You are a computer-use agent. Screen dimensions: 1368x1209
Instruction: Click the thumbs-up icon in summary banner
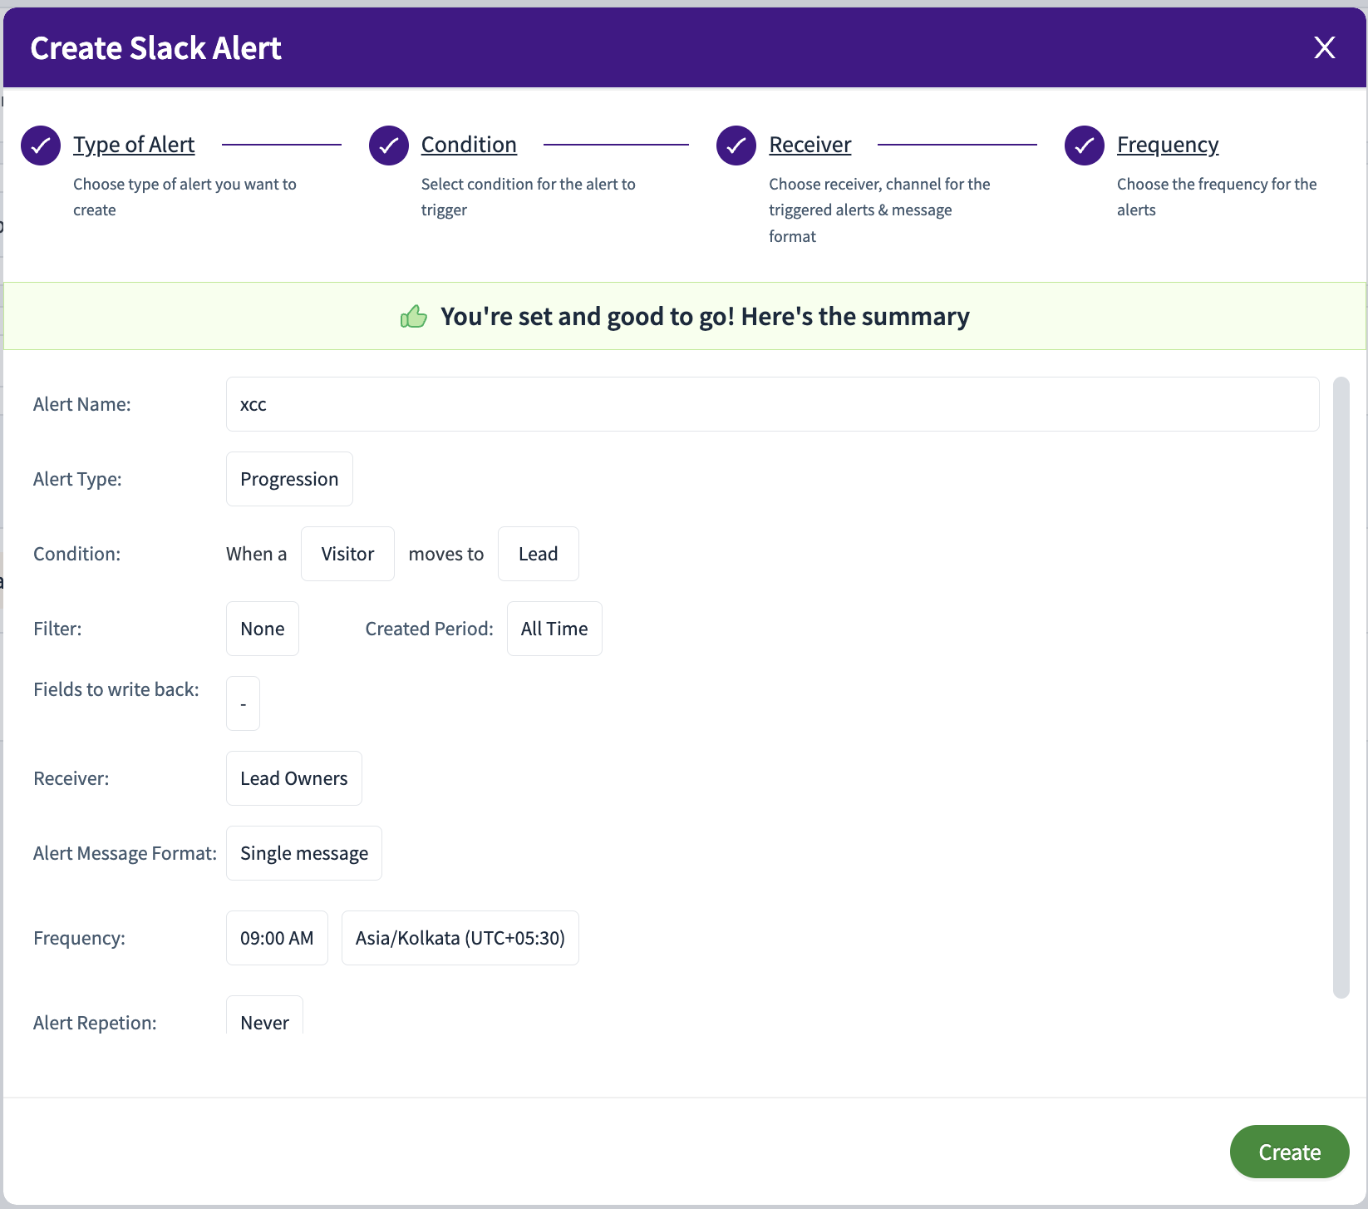tap(414, 316)
